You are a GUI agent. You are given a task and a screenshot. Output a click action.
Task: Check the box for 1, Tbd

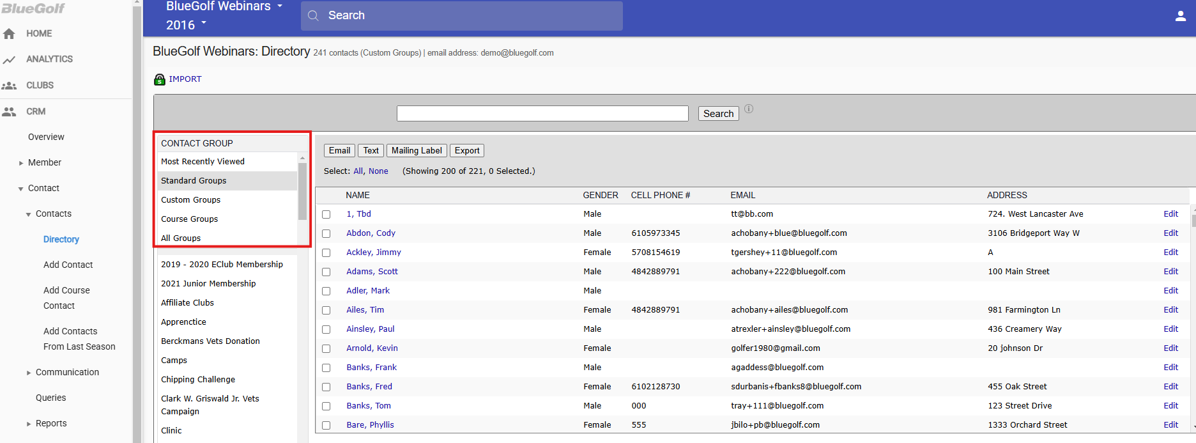[326, 214]
